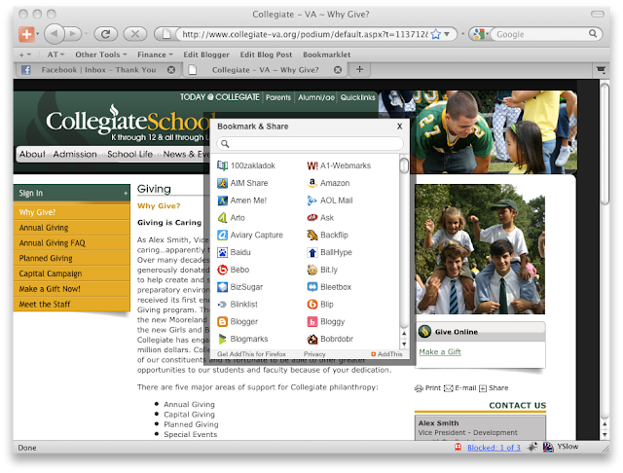
Task: Click Edit Blog Post bookmark
Action: (x=266, y=55)
